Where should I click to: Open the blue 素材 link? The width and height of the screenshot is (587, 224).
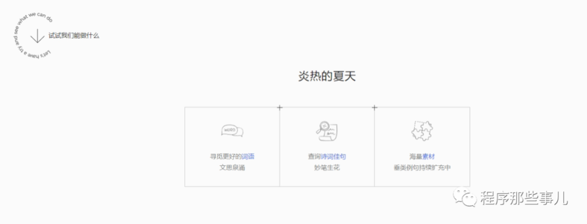click(x=428, y=157)
